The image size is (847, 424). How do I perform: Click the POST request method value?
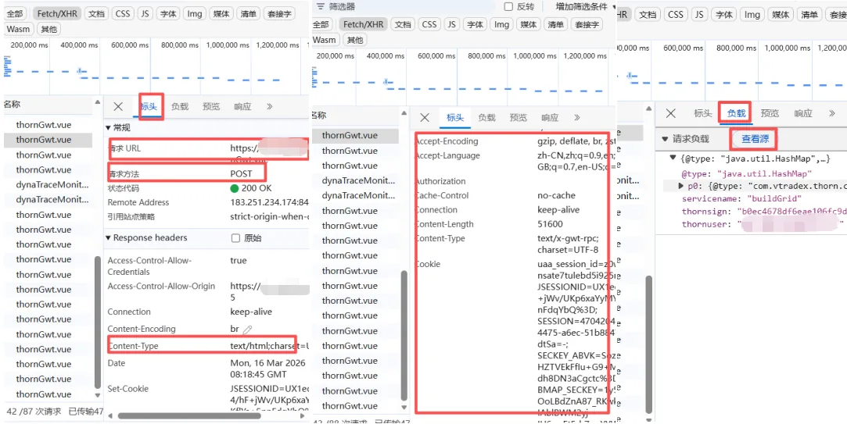[241, 173]
